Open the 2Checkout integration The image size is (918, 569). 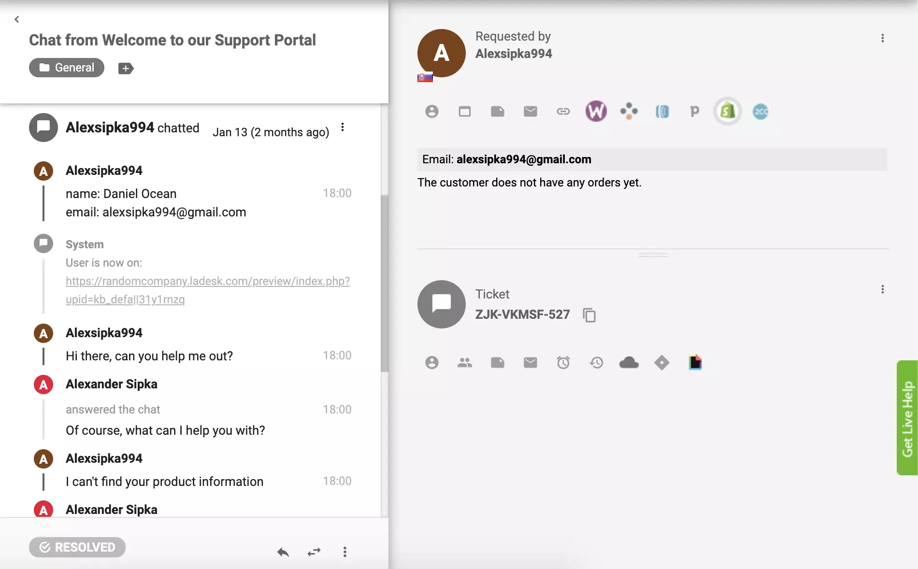[x=760, y=111]
